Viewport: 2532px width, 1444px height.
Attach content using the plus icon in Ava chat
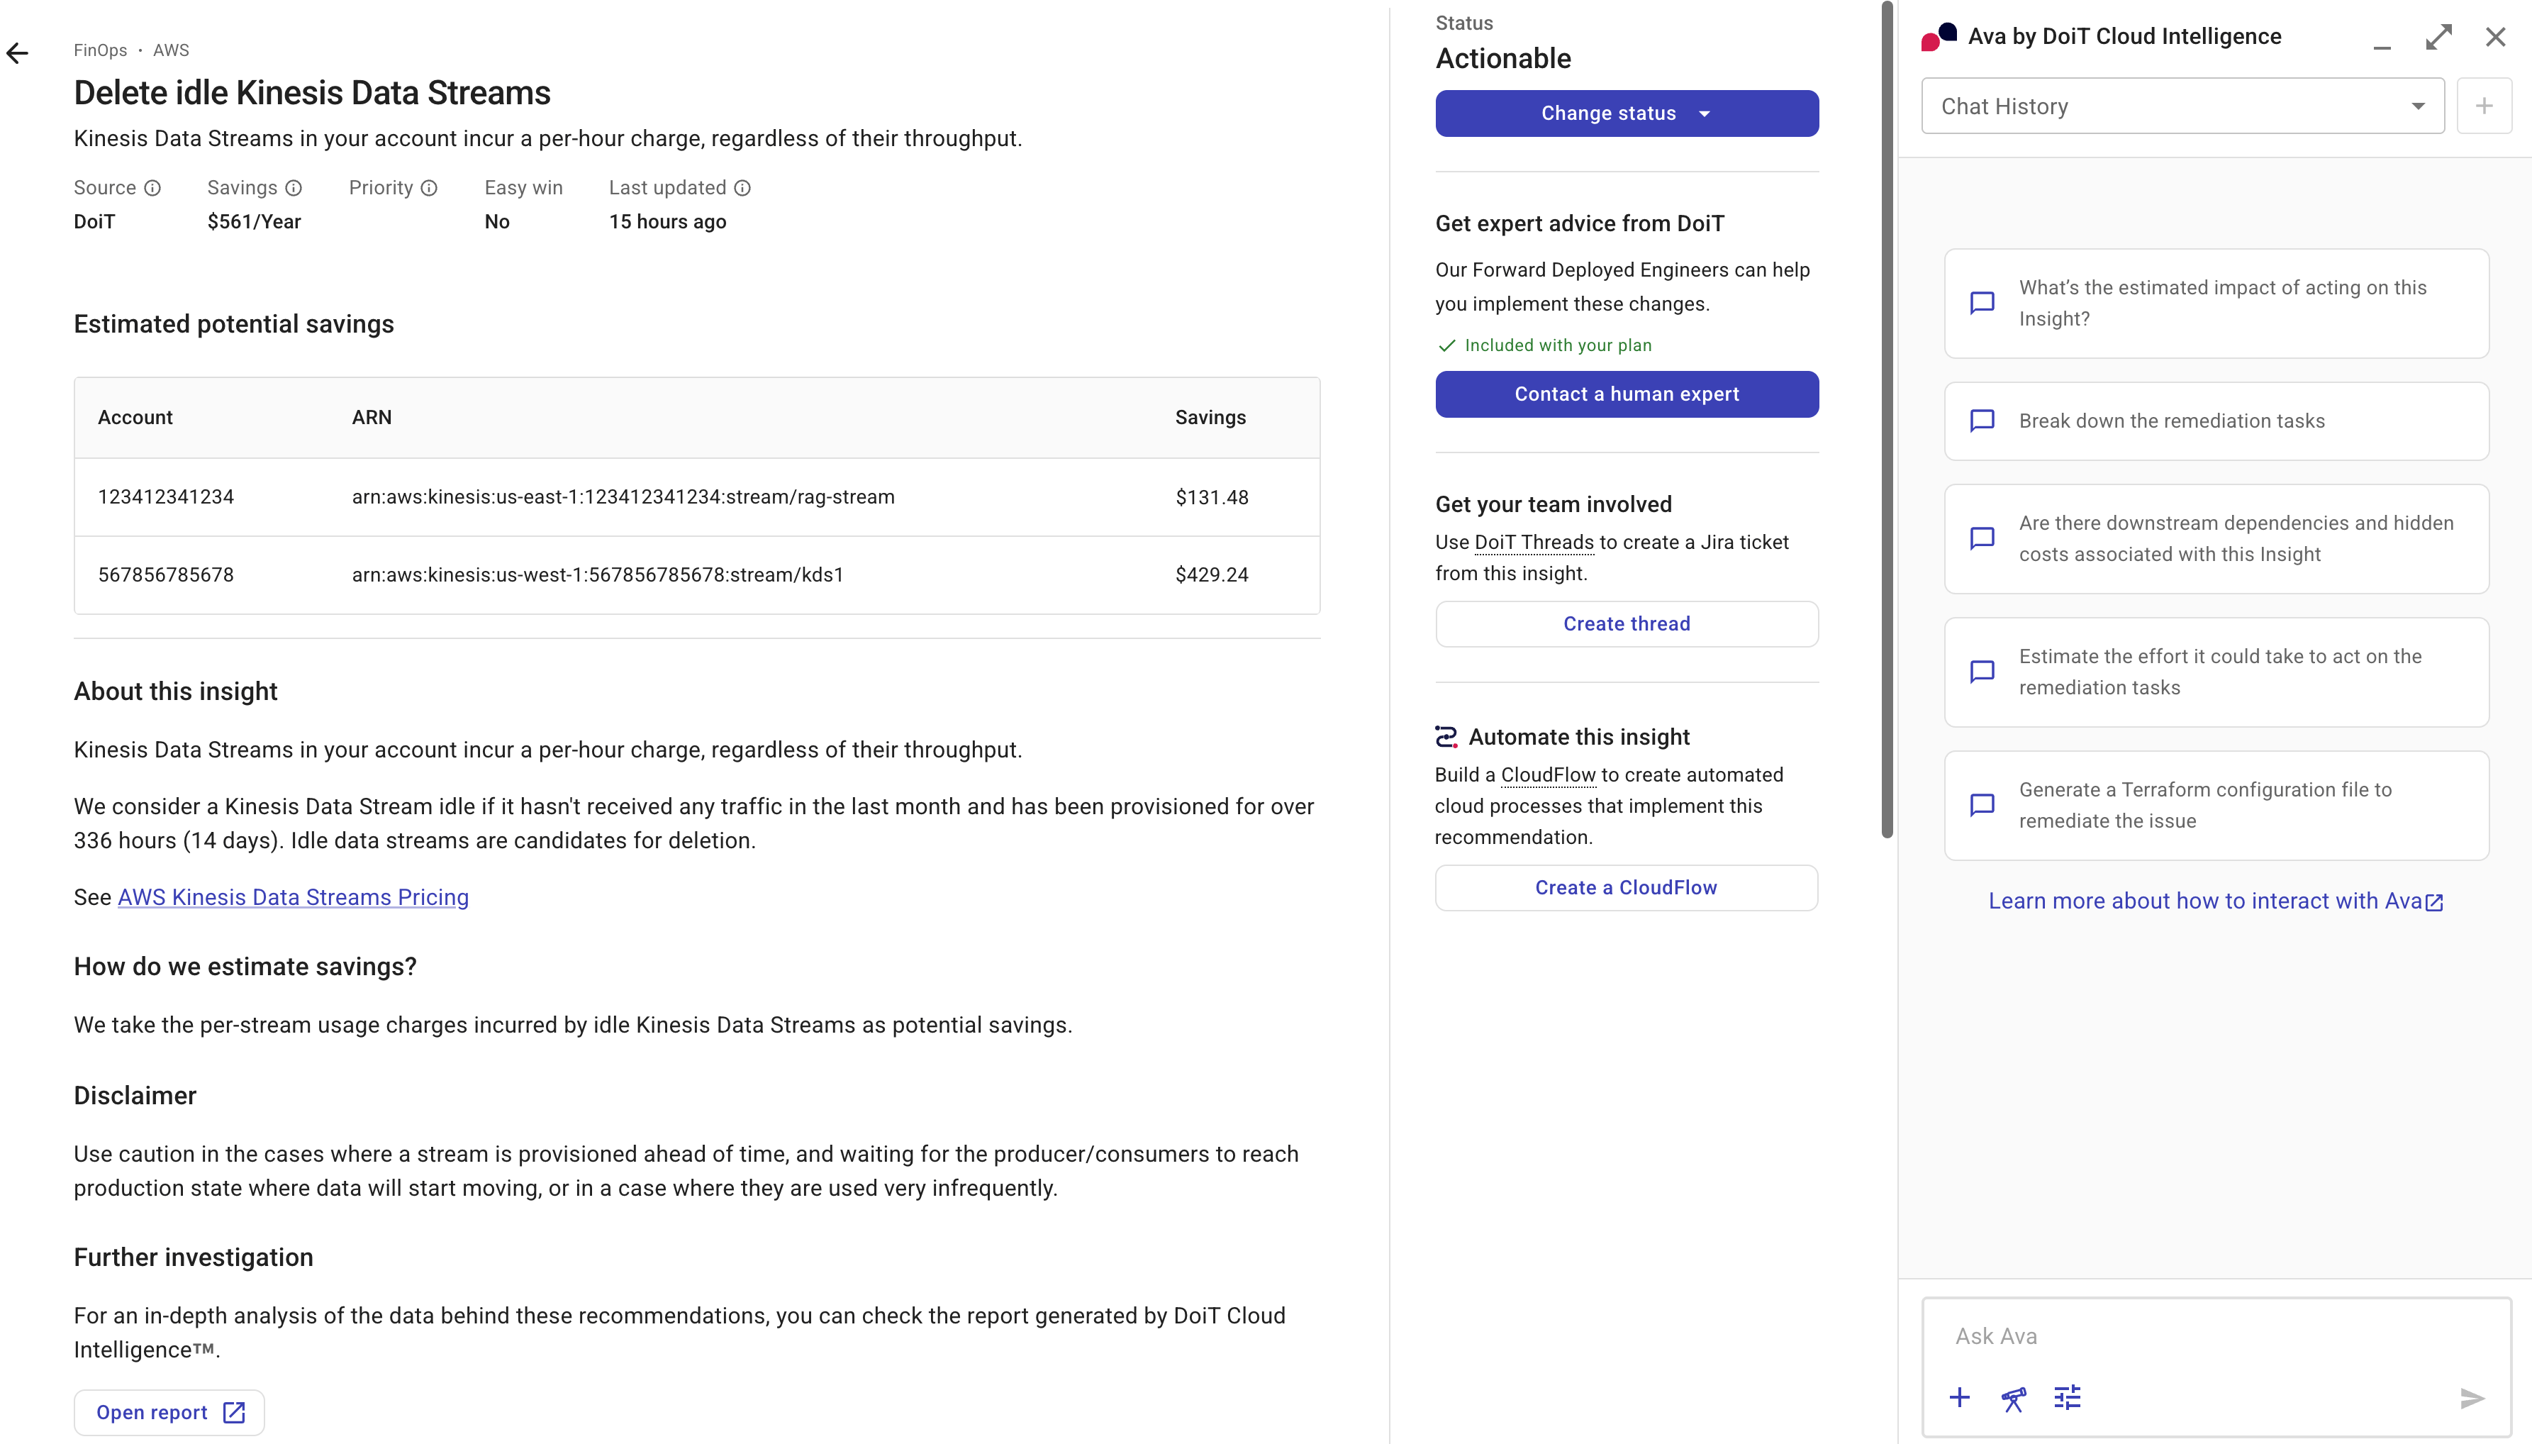(1960, 1397)
